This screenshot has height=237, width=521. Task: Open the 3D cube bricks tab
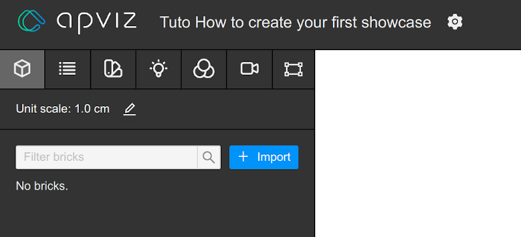[x=22, y=69]
